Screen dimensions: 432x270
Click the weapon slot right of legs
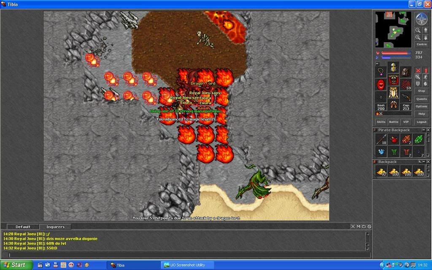tap(406, 97)
